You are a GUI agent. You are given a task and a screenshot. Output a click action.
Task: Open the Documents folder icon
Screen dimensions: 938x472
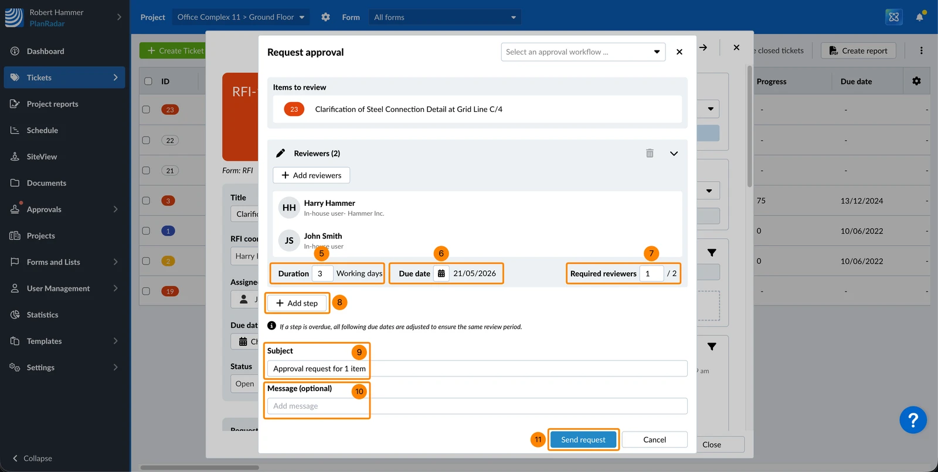click(15, 183)
